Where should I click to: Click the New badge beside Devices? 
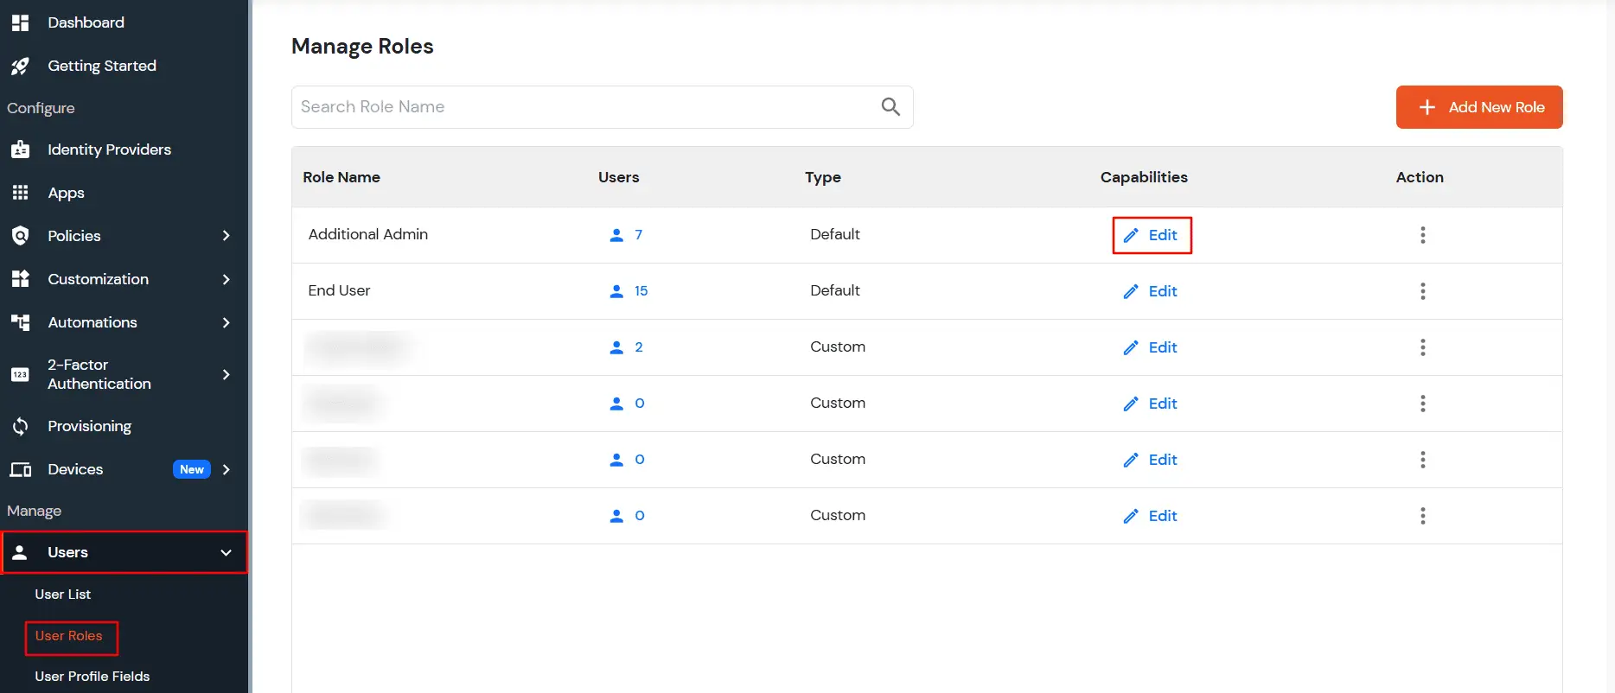[x=192, y=469]
